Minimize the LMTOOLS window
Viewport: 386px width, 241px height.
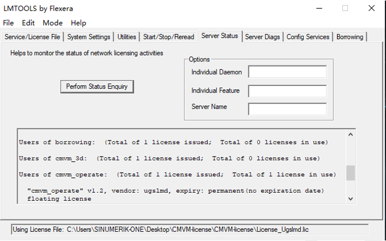click(x=319, y=8)
